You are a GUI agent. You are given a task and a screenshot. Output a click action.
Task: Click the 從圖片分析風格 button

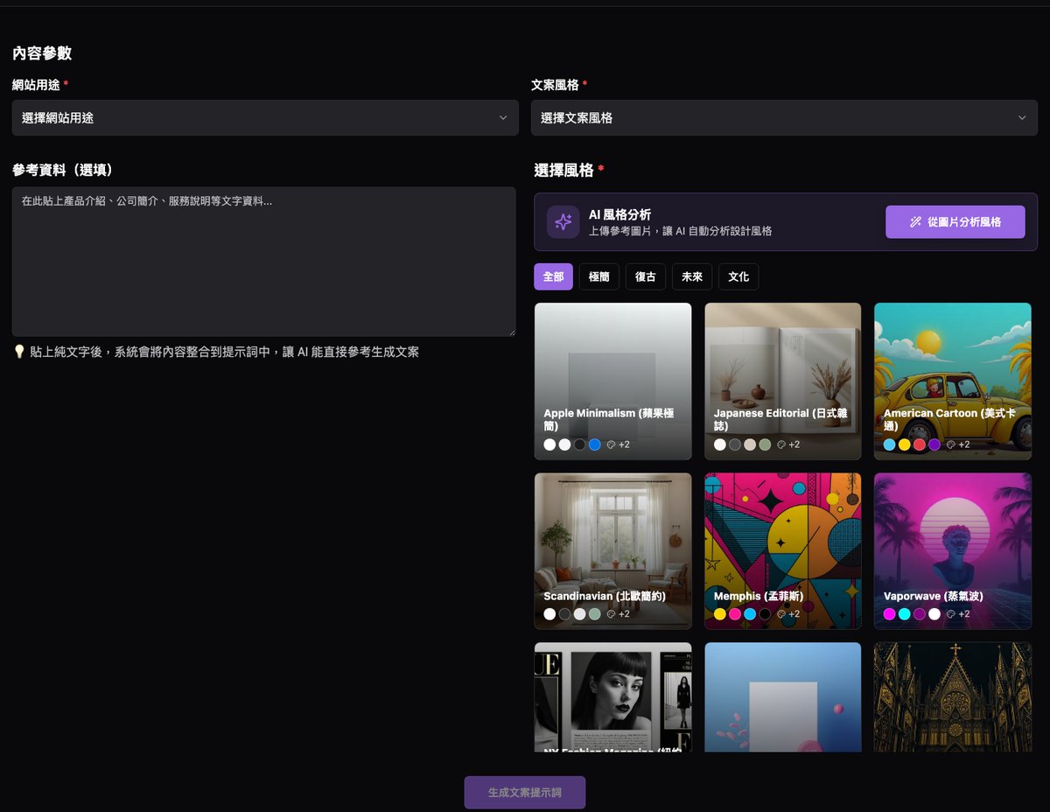click(x=955, y=222)
